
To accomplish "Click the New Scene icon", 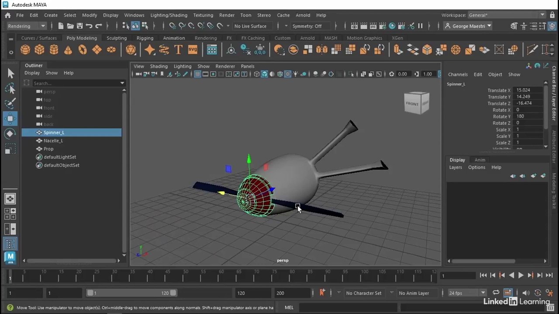I will [61, 26].
